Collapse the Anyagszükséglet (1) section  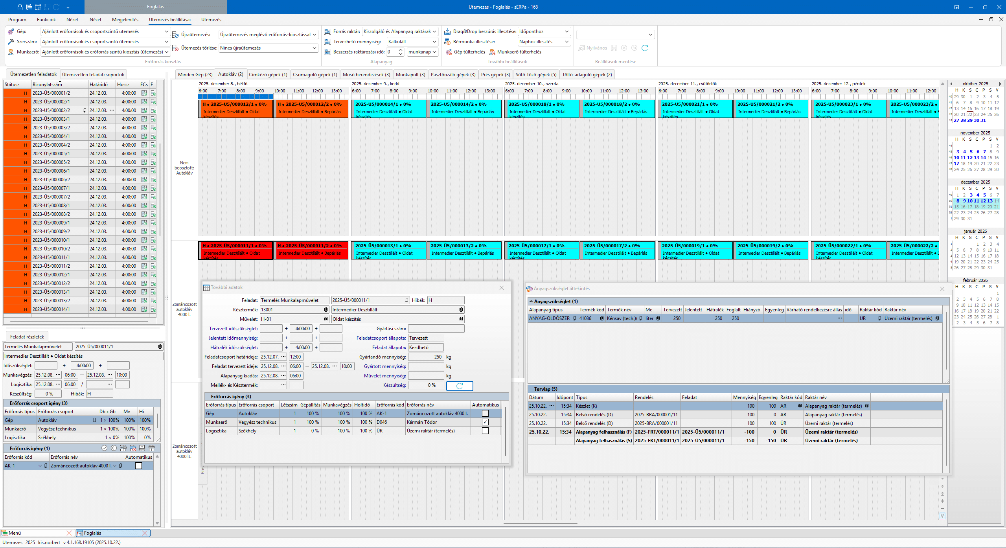click(531, 302)
